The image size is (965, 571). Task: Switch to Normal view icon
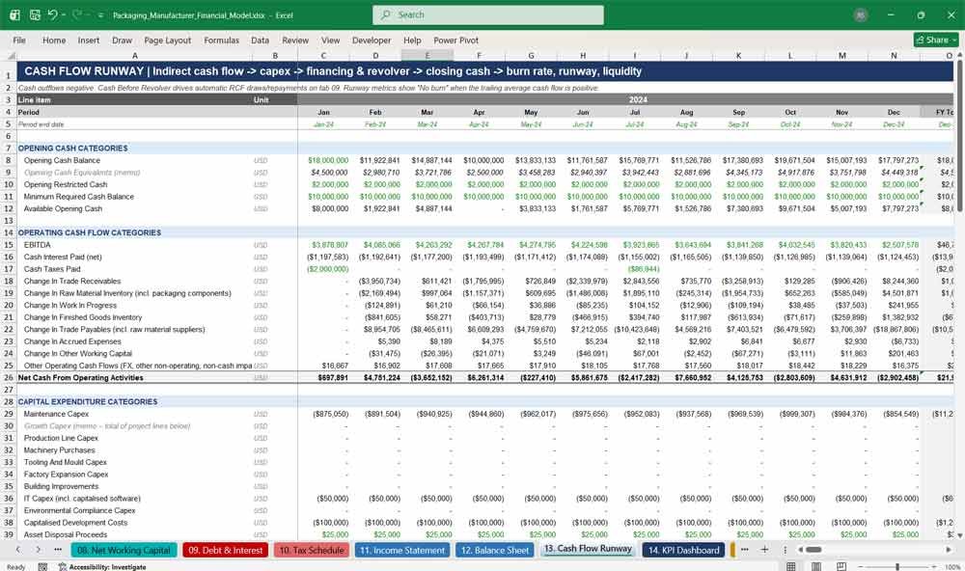tap(791, 567)
